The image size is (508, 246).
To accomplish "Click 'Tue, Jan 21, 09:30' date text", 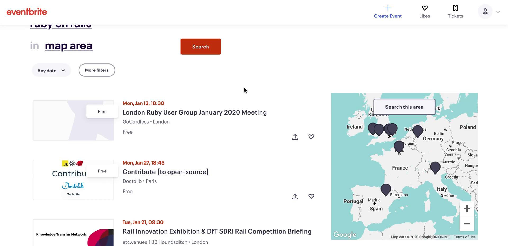I will pyautogui.click(x=143, y=222).
